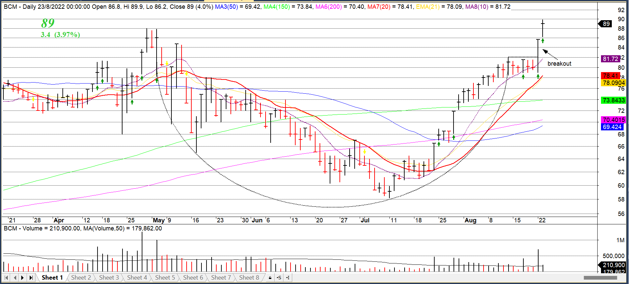Click the green 73.8433 MA4 value label
629x284 pixels.
[613, 100]
